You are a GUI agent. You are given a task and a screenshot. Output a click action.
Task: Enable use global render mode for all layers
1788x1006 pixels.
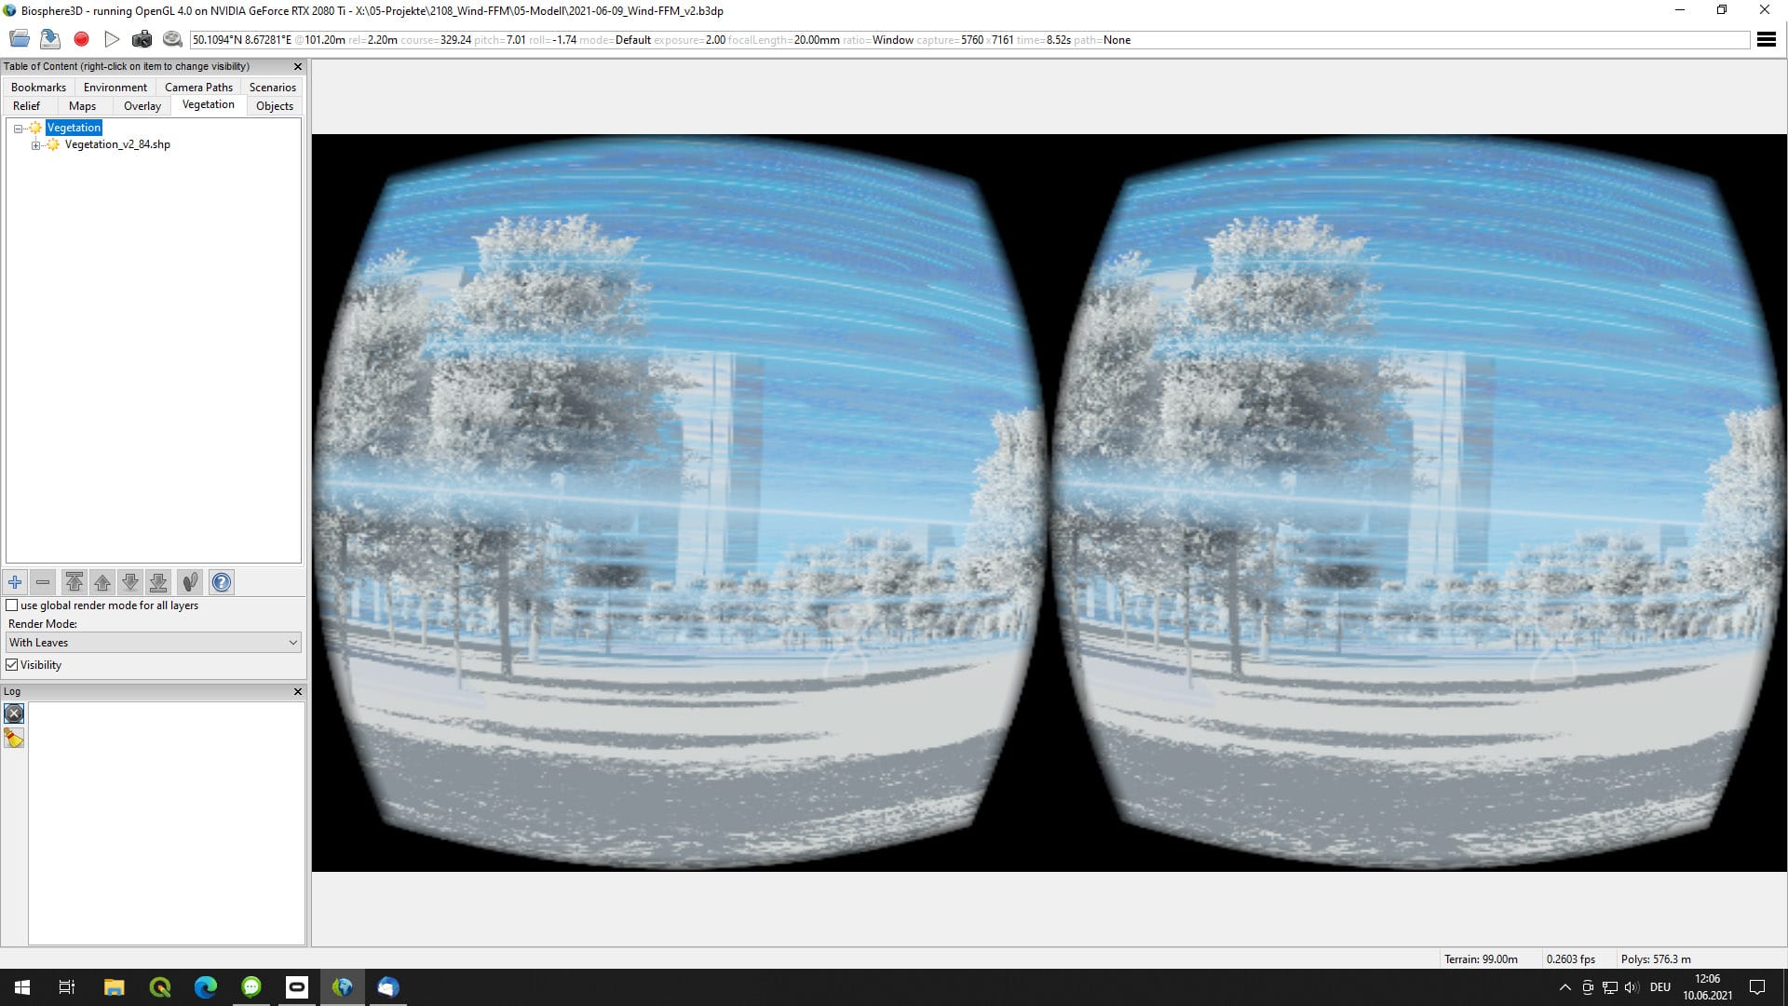[x=12, y=605]
